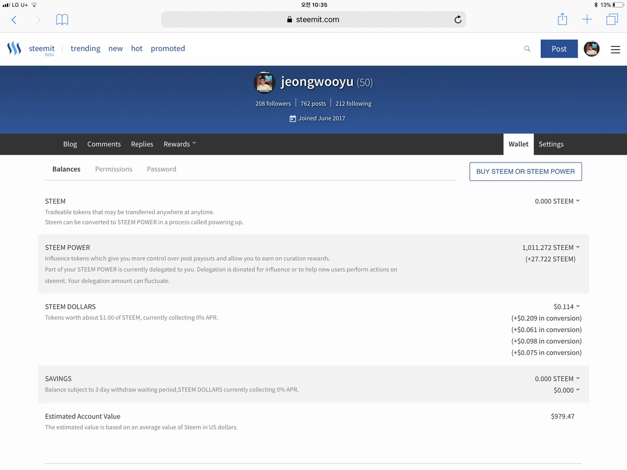Click the Estimated Account Value label
Viewport: 627px width, 470px height.
pos(83,417)
